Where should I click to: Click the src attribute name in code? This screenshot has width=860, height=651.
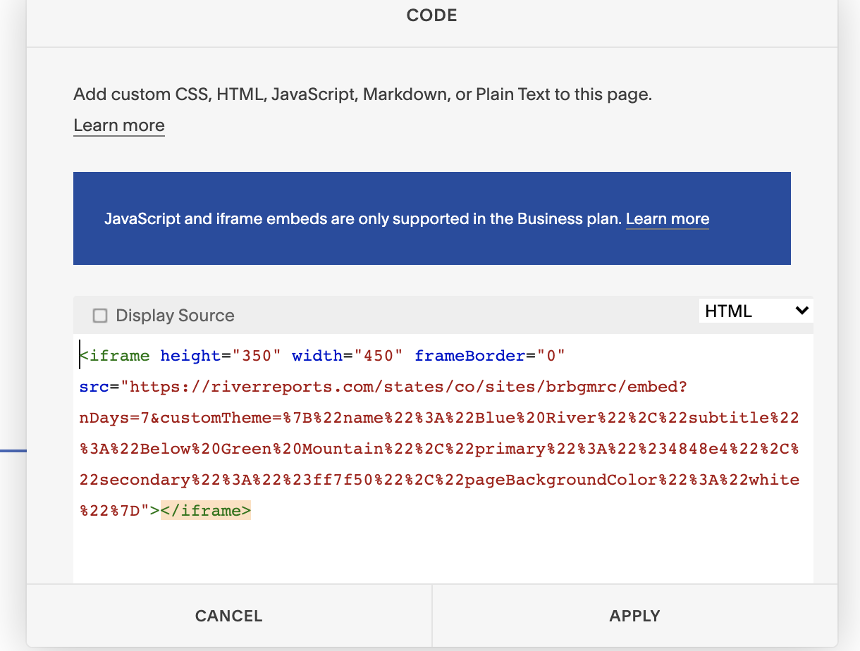coord(94,387)
